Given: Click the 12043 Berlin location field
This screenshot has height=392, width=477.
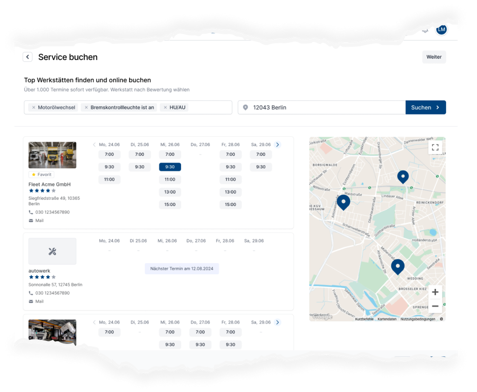Looking at the screenshot, I should tap(321, 108).
